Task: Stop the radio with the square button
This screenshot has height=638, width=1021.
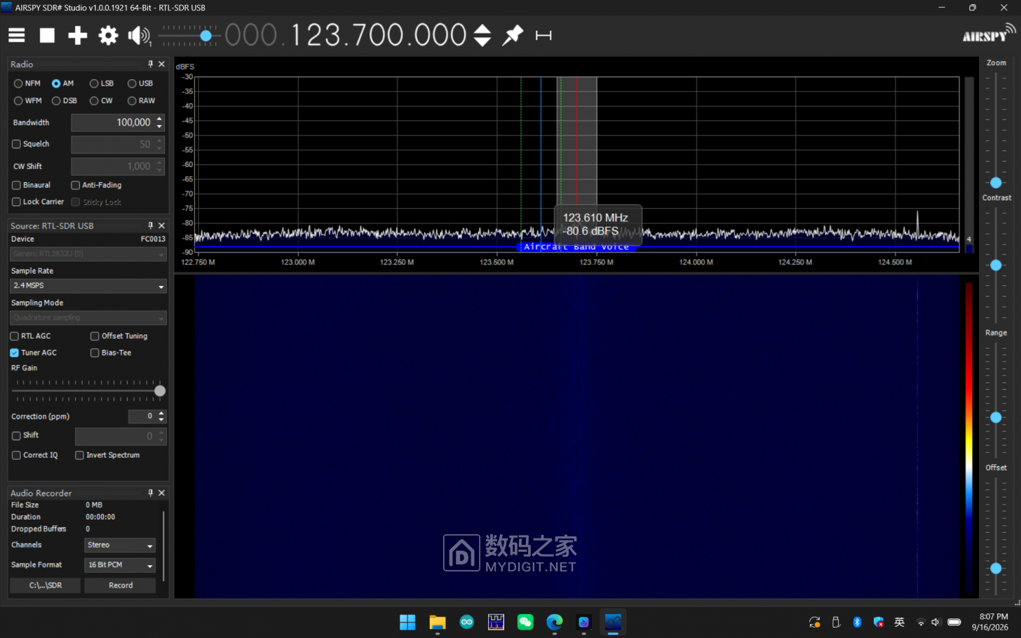Action: coord(47,35)
